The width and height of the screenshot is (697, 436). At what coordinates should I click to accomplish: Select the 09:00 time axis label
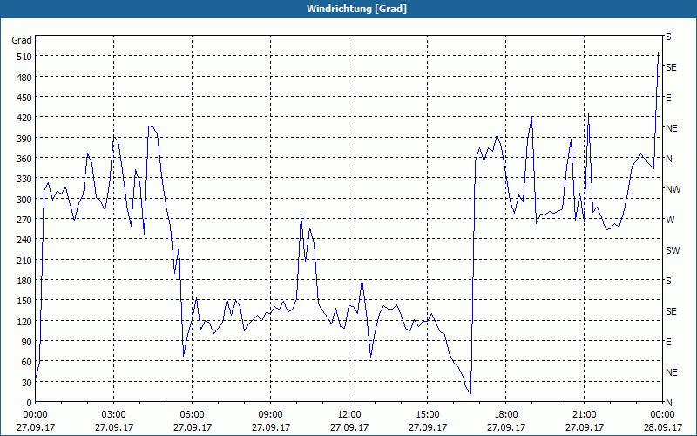(270, 414)
